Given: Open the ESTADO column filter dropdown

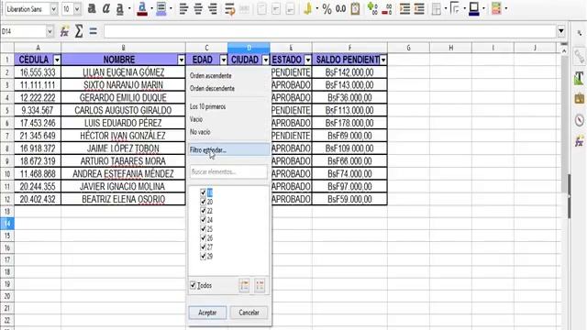Looking at the screenshot, I should pos(308,60).
